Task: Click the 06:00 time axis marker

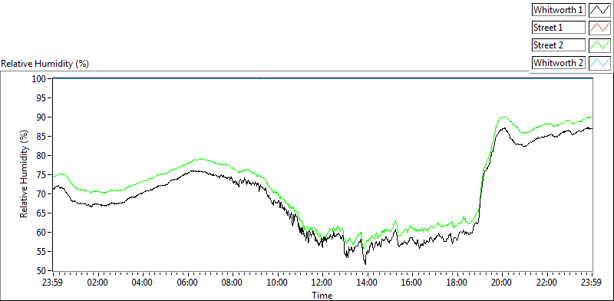Action: [188, 282]
